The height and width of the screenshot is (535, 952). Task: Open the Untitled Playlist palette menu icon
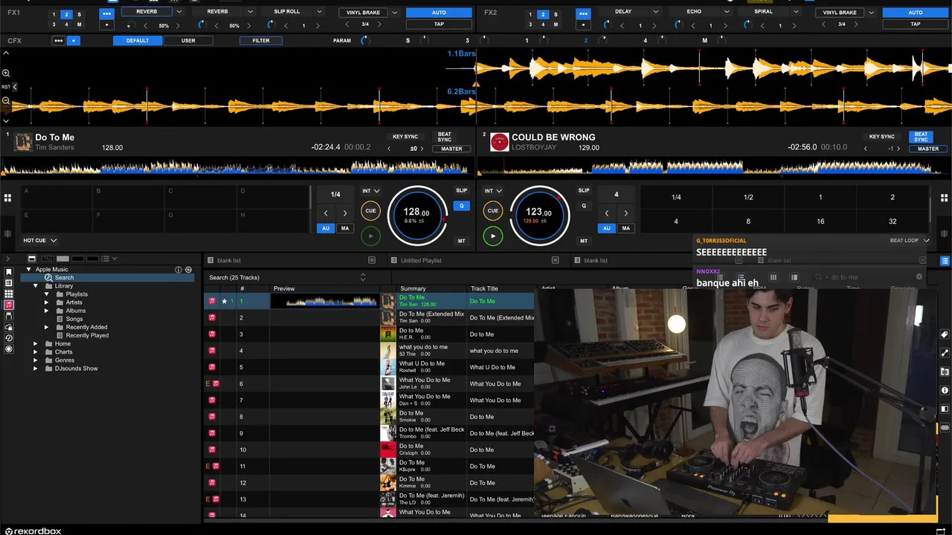tap(555, 260)
